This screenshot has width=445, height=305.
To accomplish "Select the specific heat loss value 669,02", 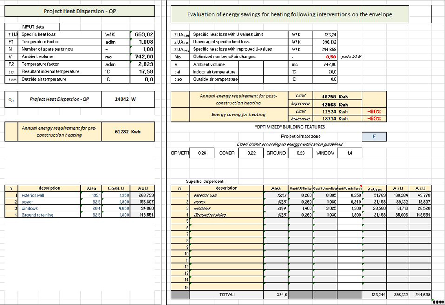I will click(x=142, y=34).
